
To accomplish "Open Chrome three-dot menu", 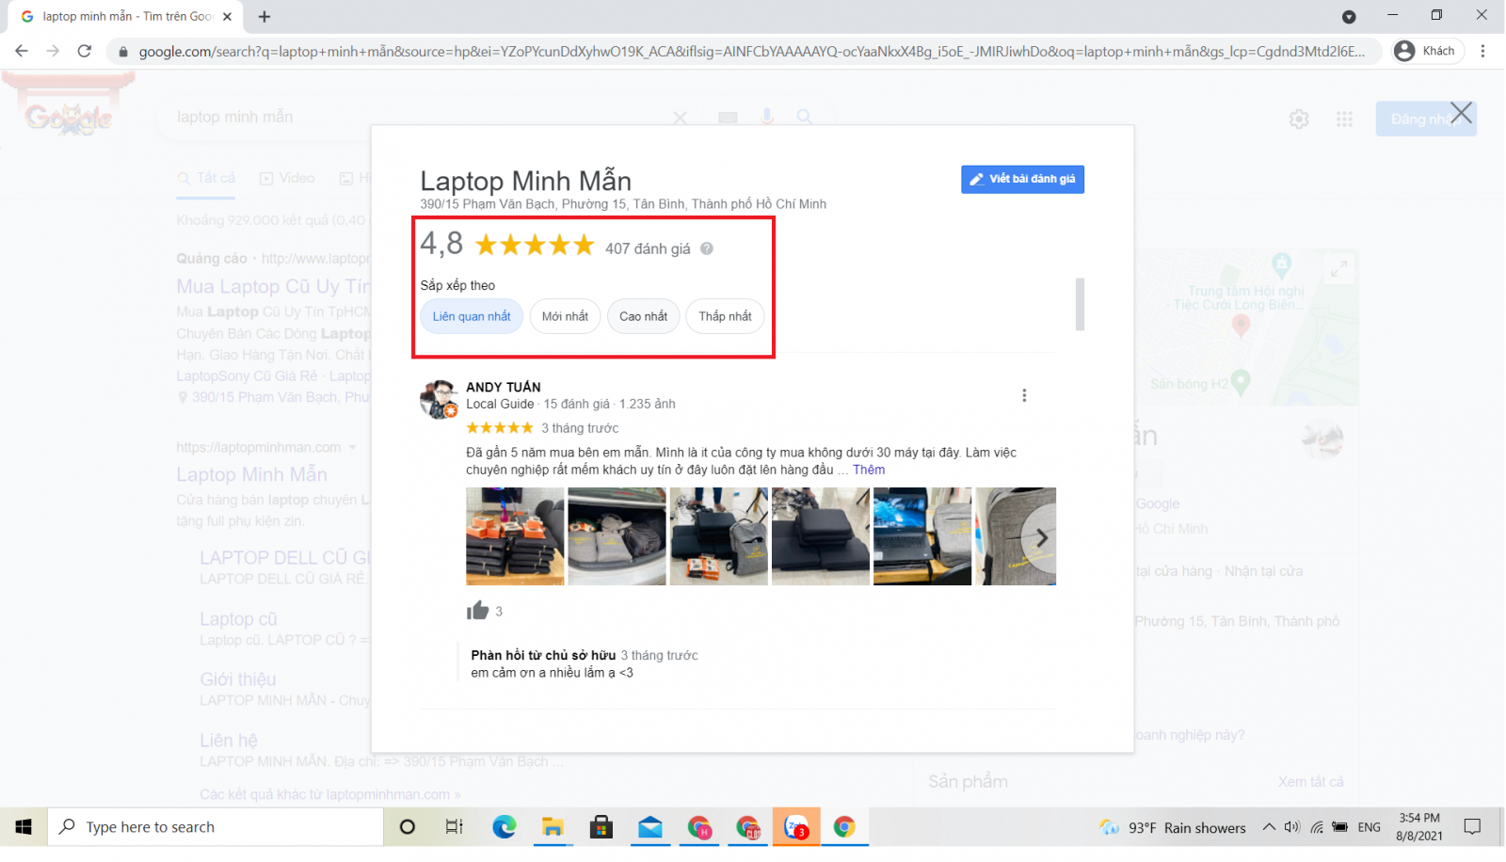I will click(1482, 51).
